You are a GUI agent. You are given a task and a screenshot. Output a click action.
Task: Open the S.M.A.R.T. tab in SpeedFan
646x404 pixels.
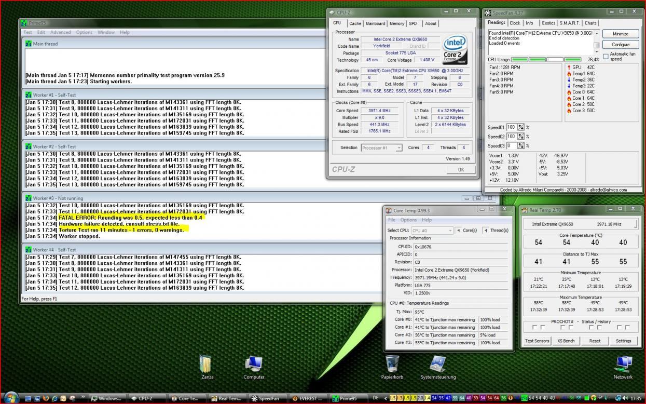click(570, 23)
